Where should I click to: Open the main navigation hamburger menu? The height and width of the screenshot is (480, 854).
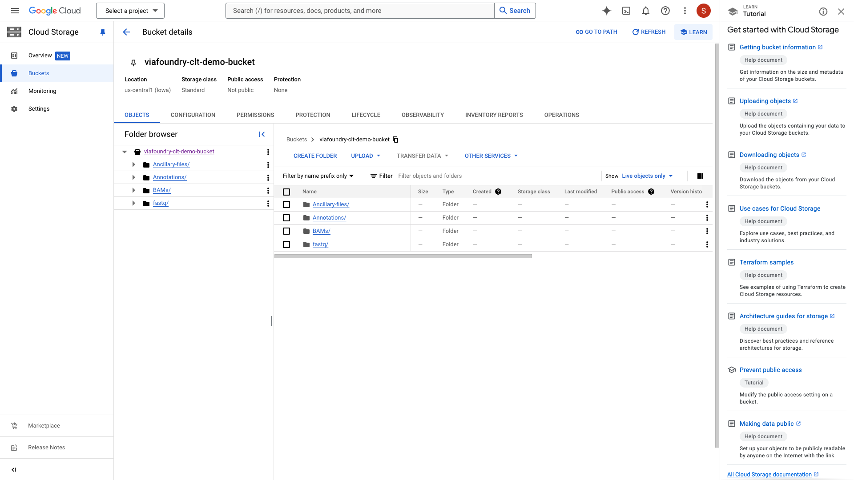click(x=15, y=11)
